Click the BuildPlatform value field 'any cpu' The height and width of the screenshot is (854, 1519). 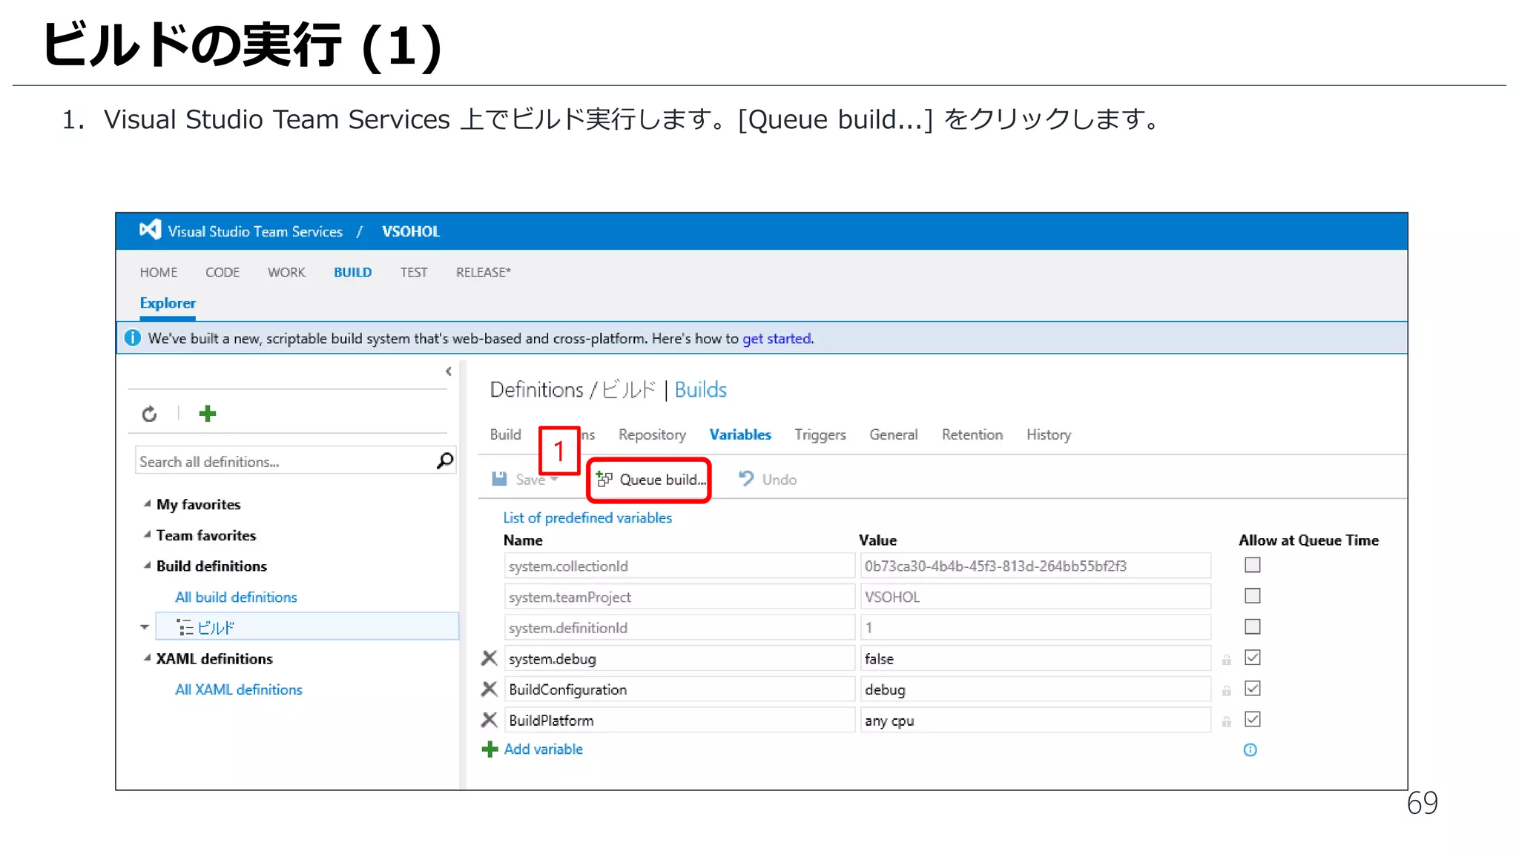[x=1035, y=720]
